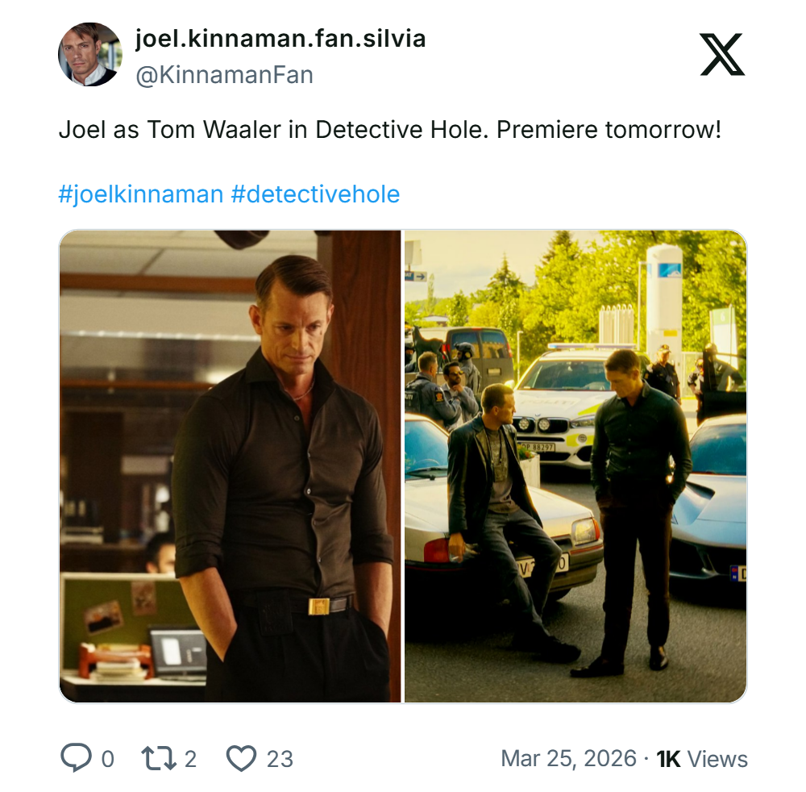Open the profile avatar picture

point(89,54)
